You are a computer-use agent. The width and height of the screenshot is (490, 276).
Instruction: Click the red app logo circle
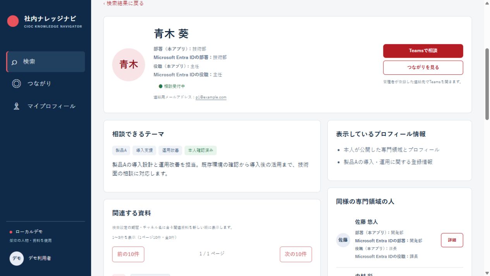13,21
